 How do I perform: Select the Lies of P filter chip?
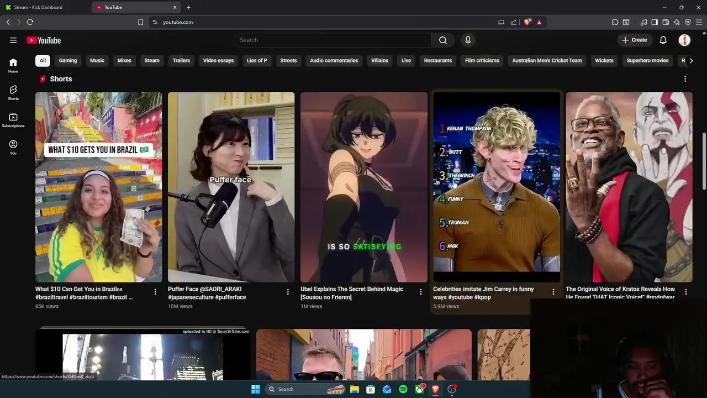[x=257, y=60]
